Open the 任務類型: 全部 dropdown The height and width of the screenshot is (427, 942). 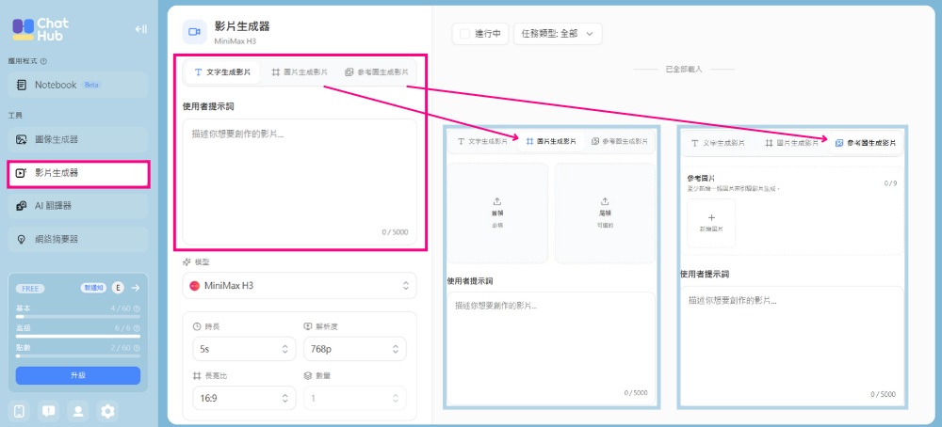coord(558,34)
